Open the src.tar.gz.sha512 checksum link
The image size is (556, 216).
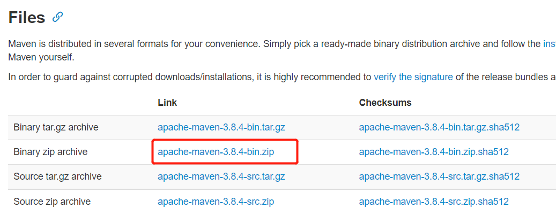(439, 176)
